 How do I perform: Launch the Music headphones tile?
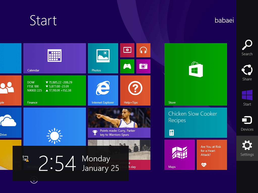[143, 50]
